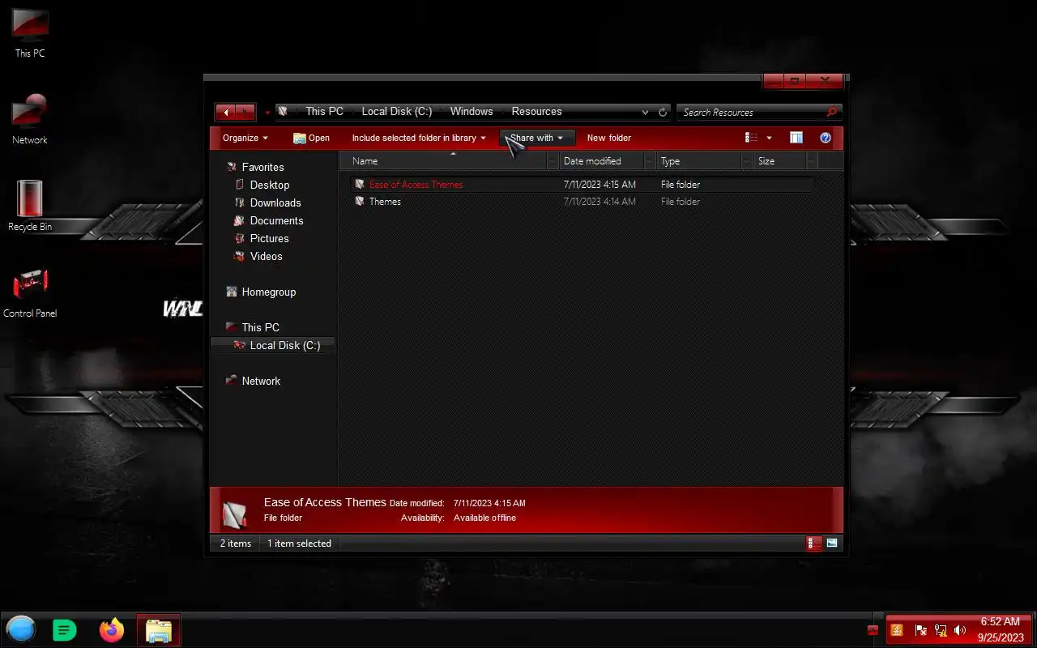The image size is (1037, 648).
Task: Open Include selected folder in library menu
Action: pos(419,138)
